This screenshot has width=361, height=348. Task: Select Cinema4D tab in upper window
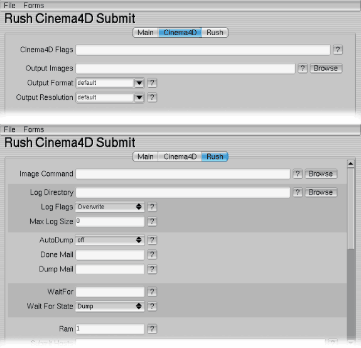180,33
